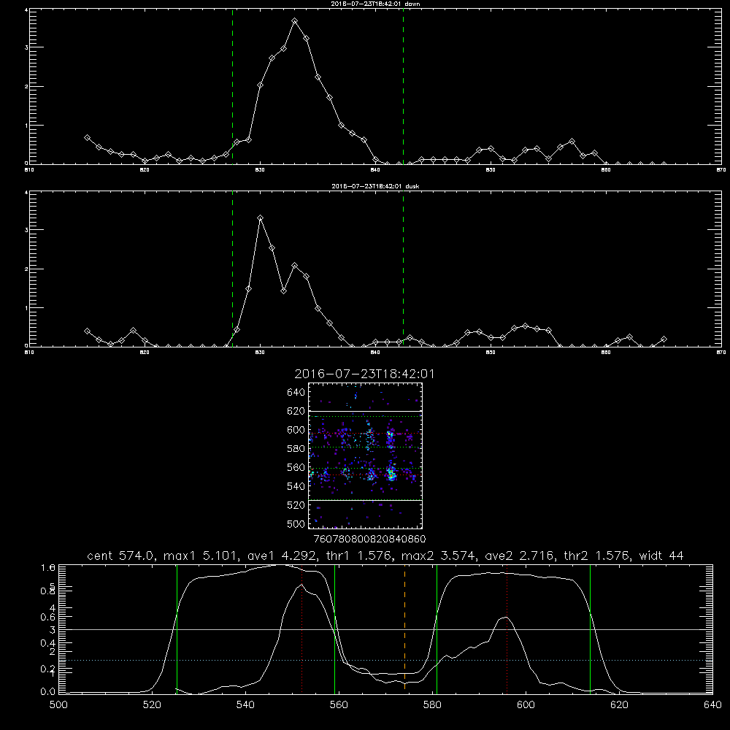
Task: Click the '2016-07-23T18:42:01' title above the color image
Action: coord(364,374)
